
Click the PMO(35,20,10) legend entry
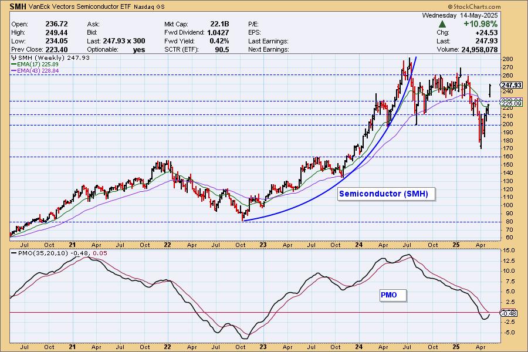pyautogui.click(x=59, y=253)
